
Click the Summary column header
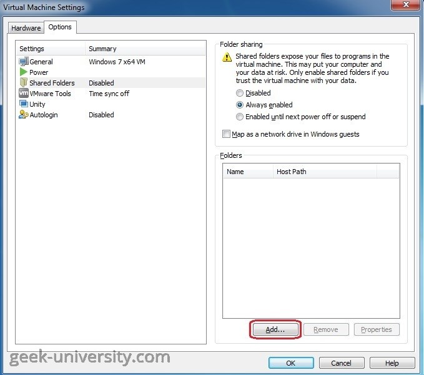[x=145, y=49]
